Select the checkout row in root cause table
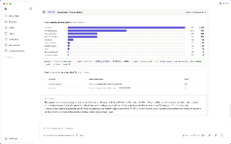 (124, 88)
